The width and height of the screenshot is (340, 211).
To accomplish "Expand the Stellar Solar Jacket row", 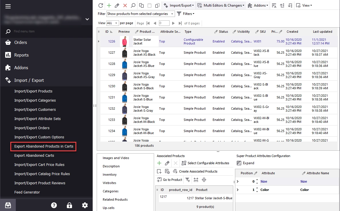I will click(99, 41).
